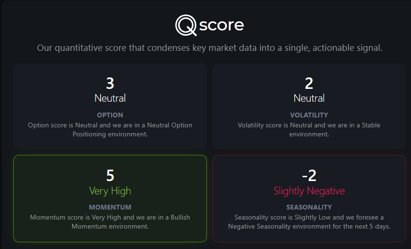The image size is (411, 249).
Task: Click the Momentum score value 5
Action: pyautogui.click(x=110, y=175)
